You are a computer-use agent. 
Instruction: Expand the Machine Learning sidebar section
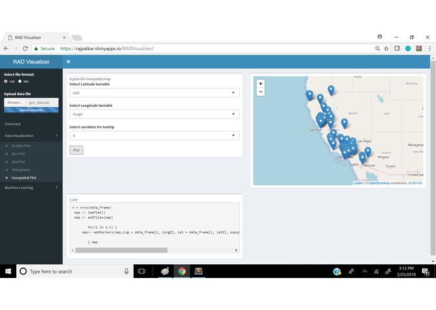(31, 188)
